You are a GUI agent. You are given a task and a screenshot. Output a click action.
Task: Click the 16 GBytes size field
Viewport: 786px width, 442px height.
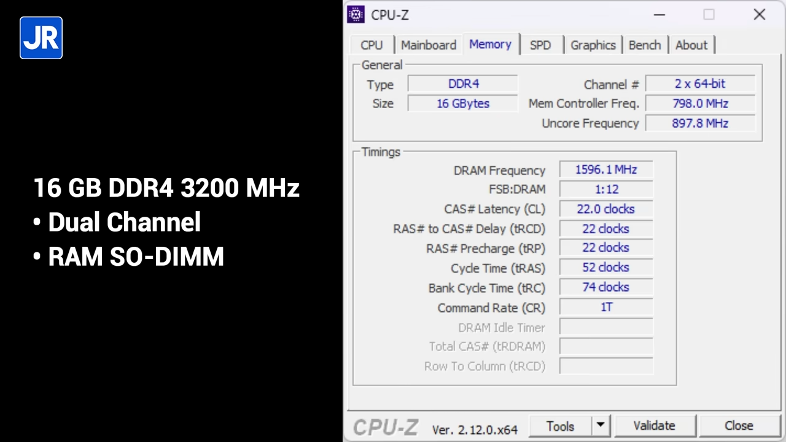point(463,104)
